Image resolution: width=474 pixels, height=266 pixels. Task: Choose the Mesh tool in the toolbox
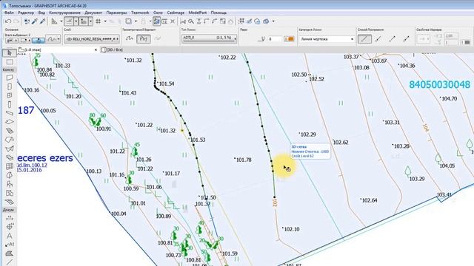10,202
